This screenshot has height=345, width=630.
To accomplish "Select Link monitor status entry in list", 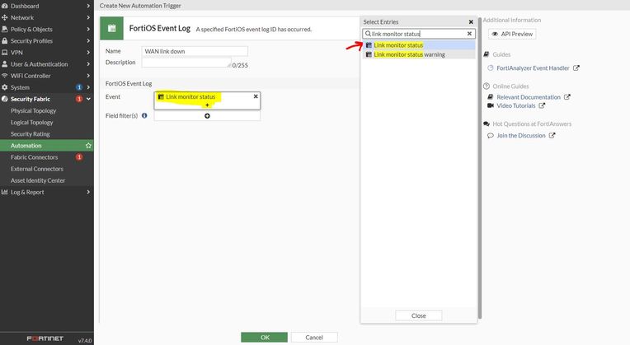I will click(419, 45).
